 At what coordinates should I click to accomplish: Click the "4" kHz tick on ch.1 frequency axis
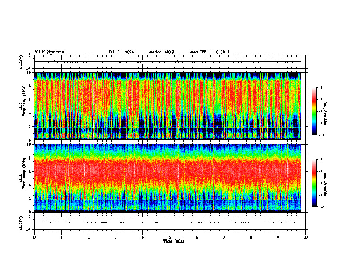[x=30, y=113]
